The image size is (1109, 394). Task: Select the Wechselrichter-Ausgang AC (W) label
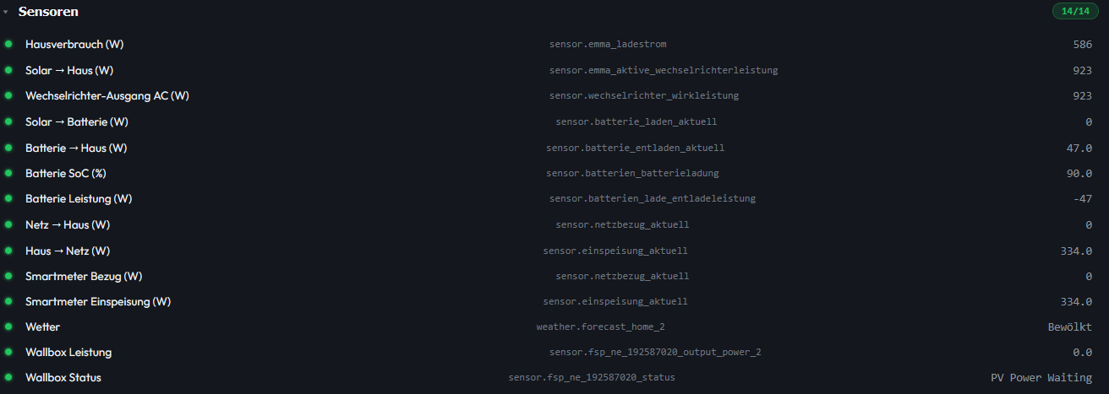tap(107, 96)
